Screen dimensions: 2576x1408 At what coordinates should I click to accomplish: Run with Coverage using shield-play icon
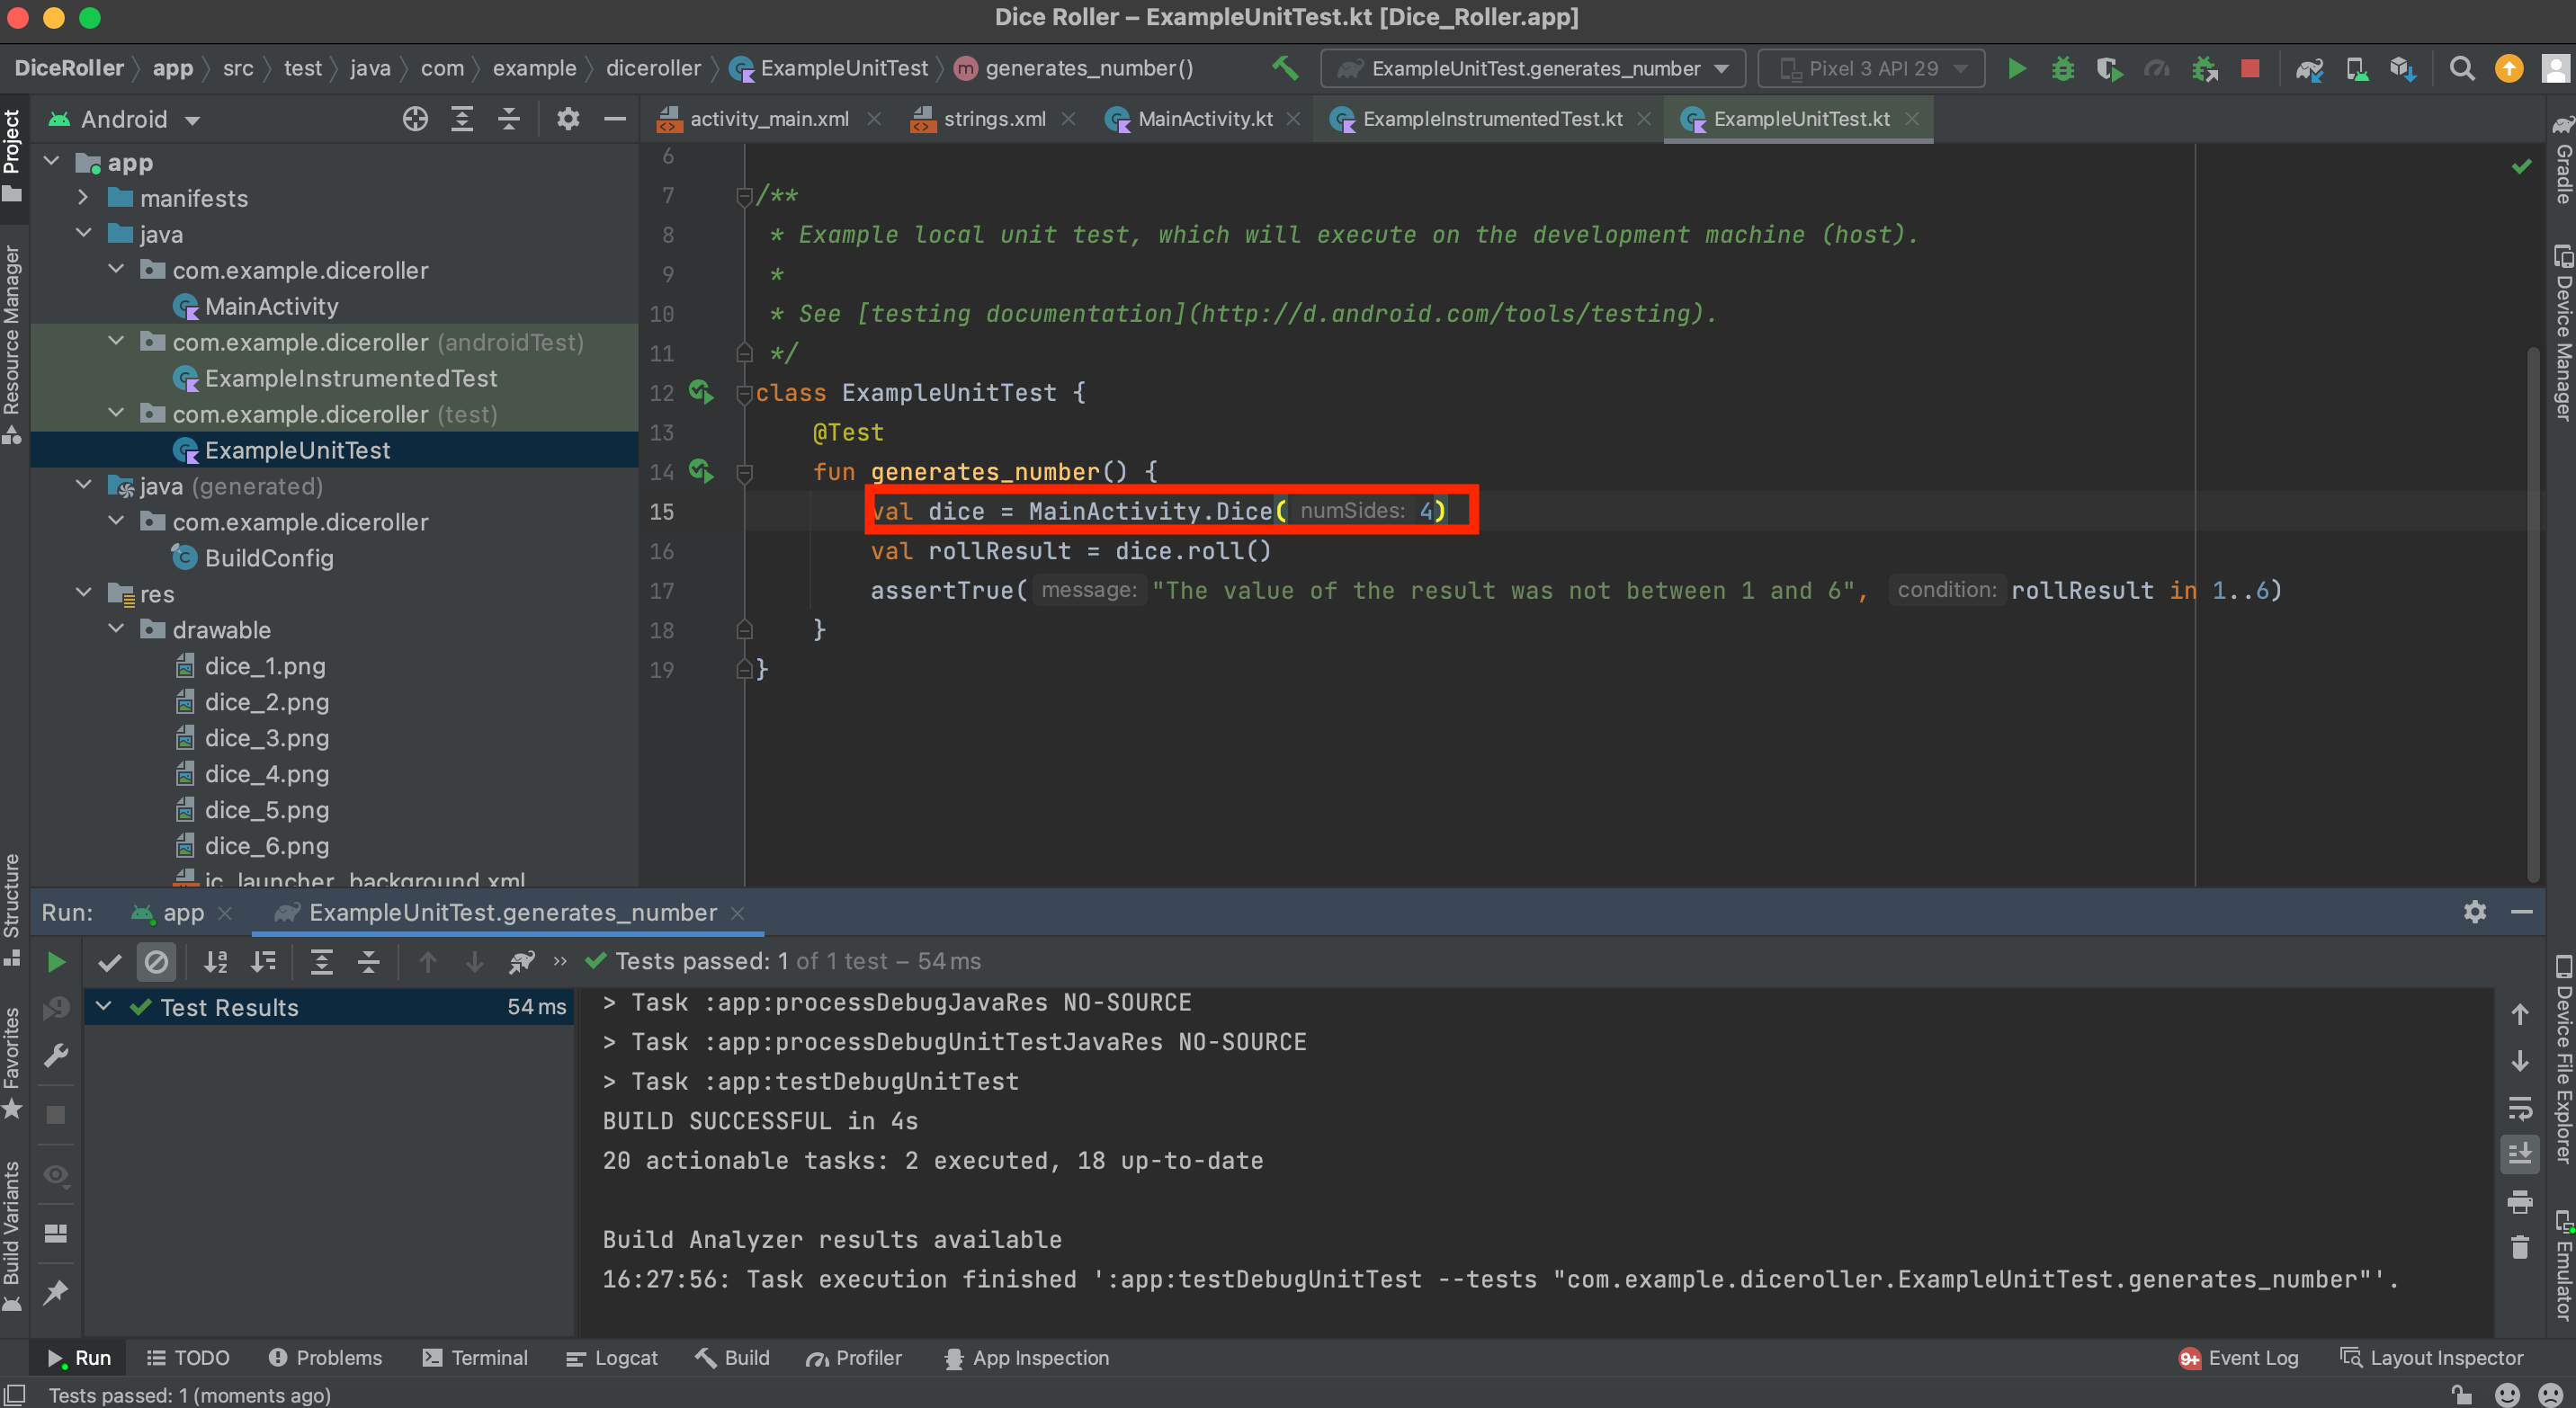pos(2110,68)
